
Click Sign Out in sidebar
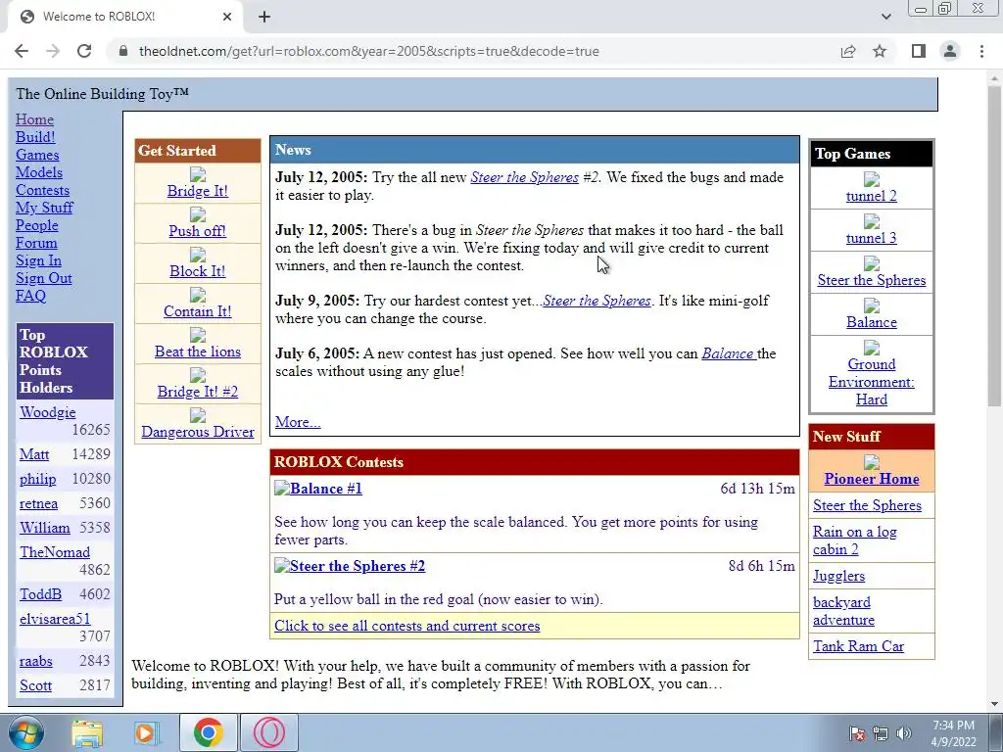click(43, 278)
